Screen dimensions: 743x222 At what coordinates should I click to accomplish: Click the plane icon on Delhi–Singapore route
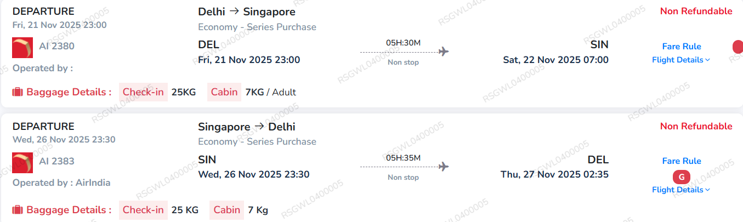pos(444,52)
